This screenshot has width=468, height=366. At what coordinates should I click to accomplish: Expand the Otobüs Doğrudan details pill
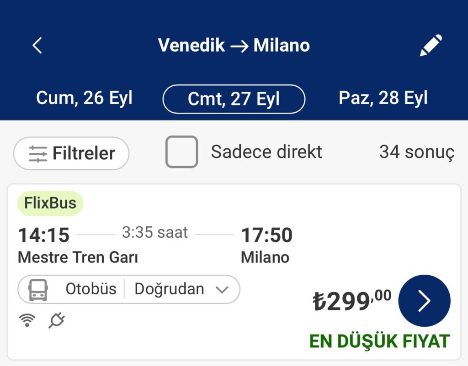coord(129,289)
